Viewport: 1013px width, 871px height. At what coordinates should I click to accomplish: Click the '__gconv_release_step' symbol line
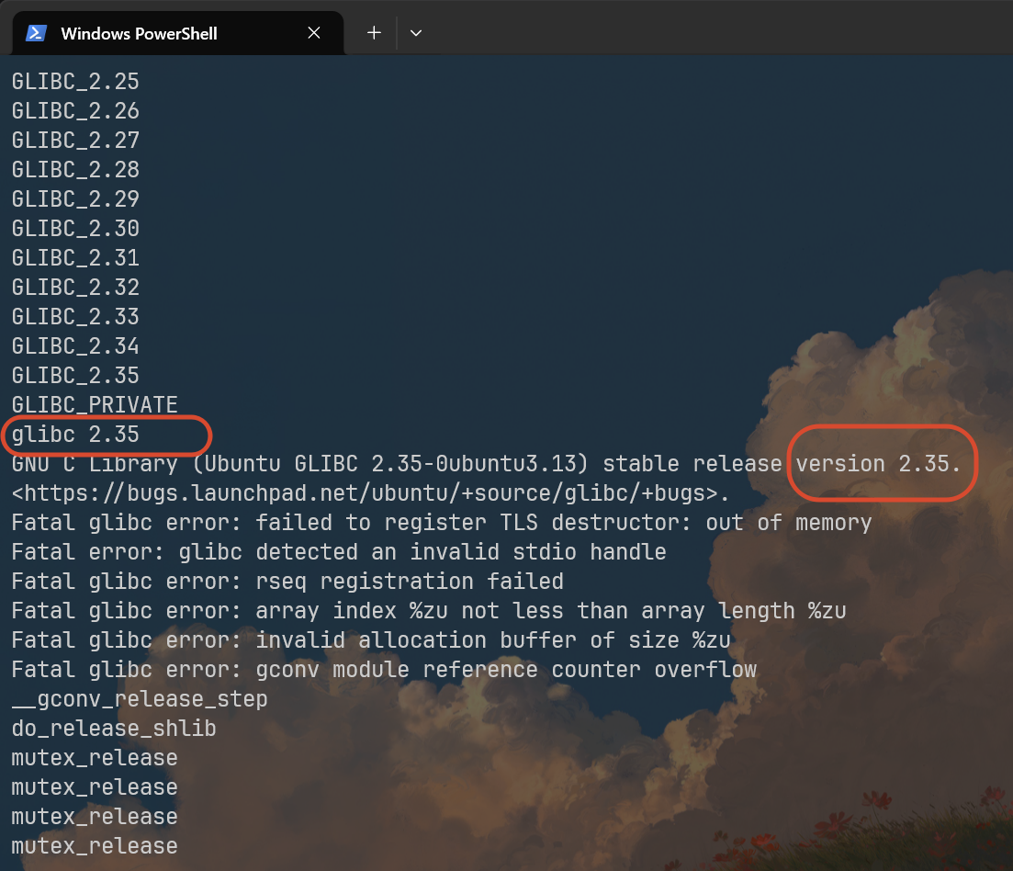click(140, 699)
